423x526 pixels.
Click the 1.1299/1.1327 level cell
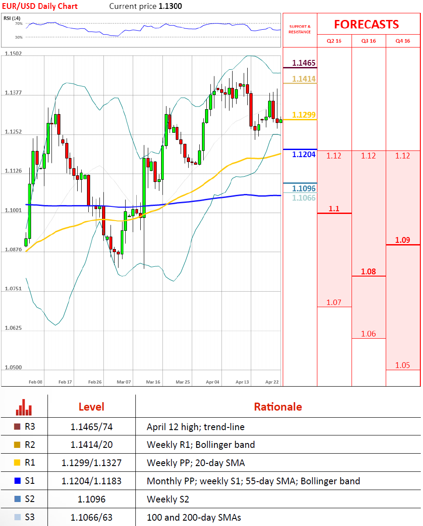[91, 463]
